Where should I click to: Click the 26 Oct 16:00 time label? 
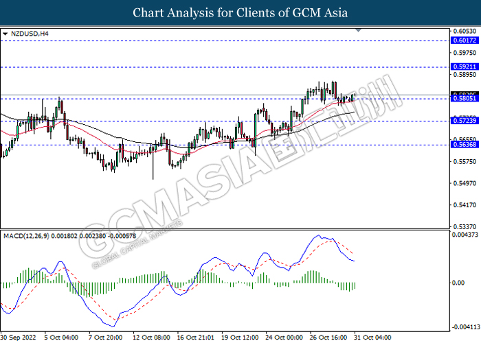(x=328, y=338)
